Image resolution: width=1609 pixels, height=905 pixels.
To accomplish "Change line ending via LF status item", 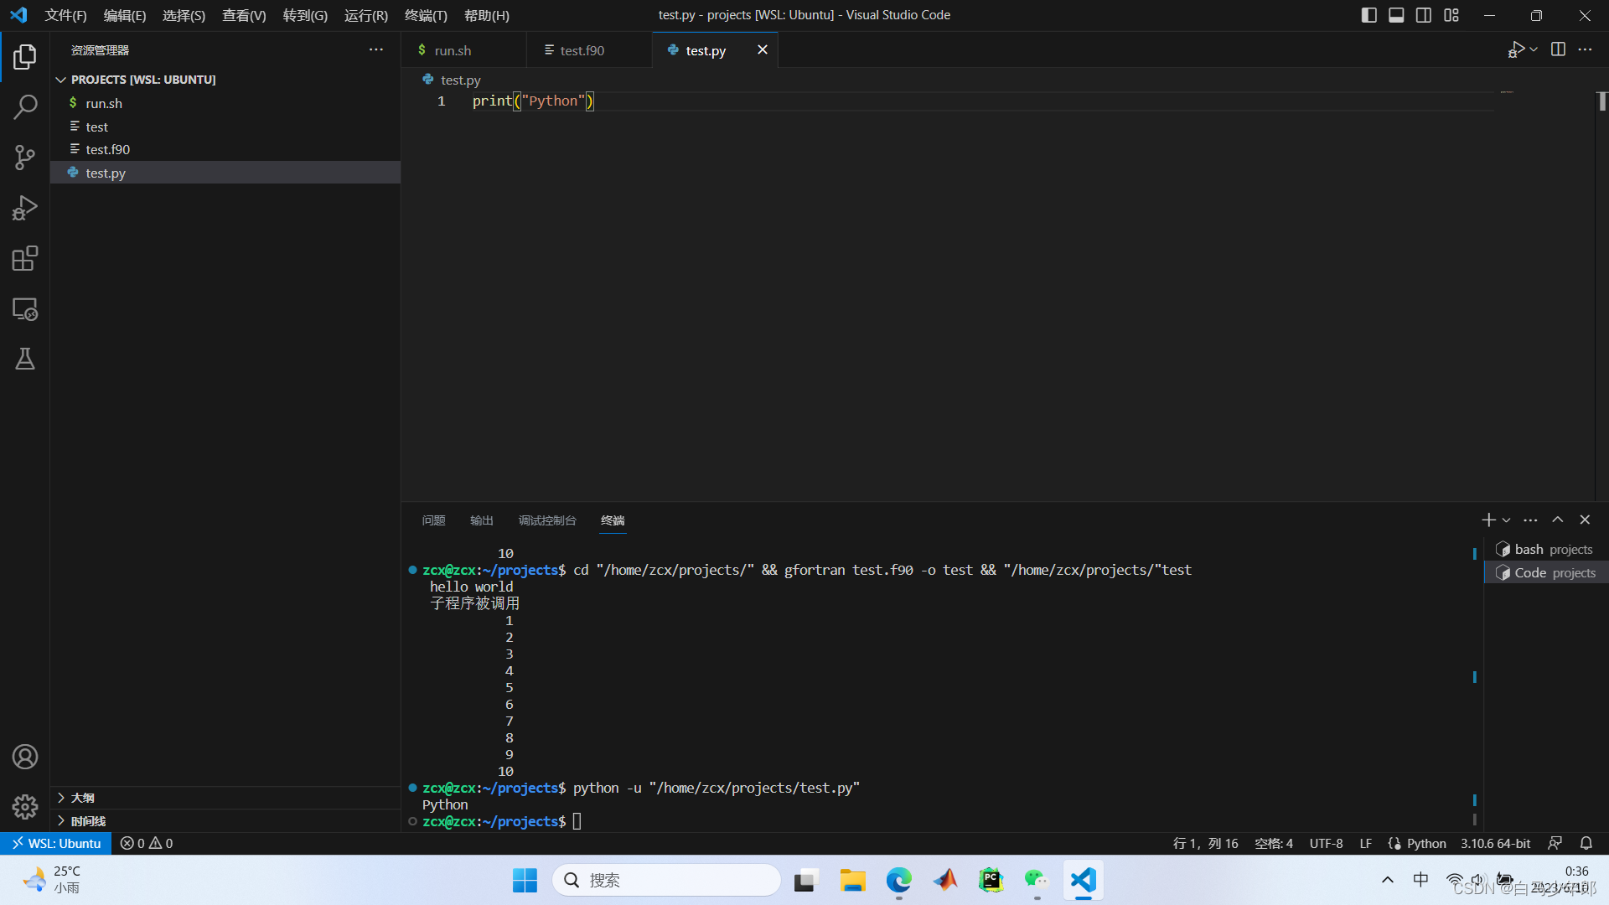I will pos(1366,843).
